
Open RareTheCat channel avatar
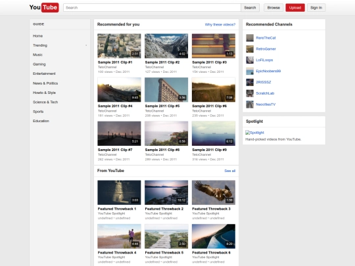tap(250, 38)
